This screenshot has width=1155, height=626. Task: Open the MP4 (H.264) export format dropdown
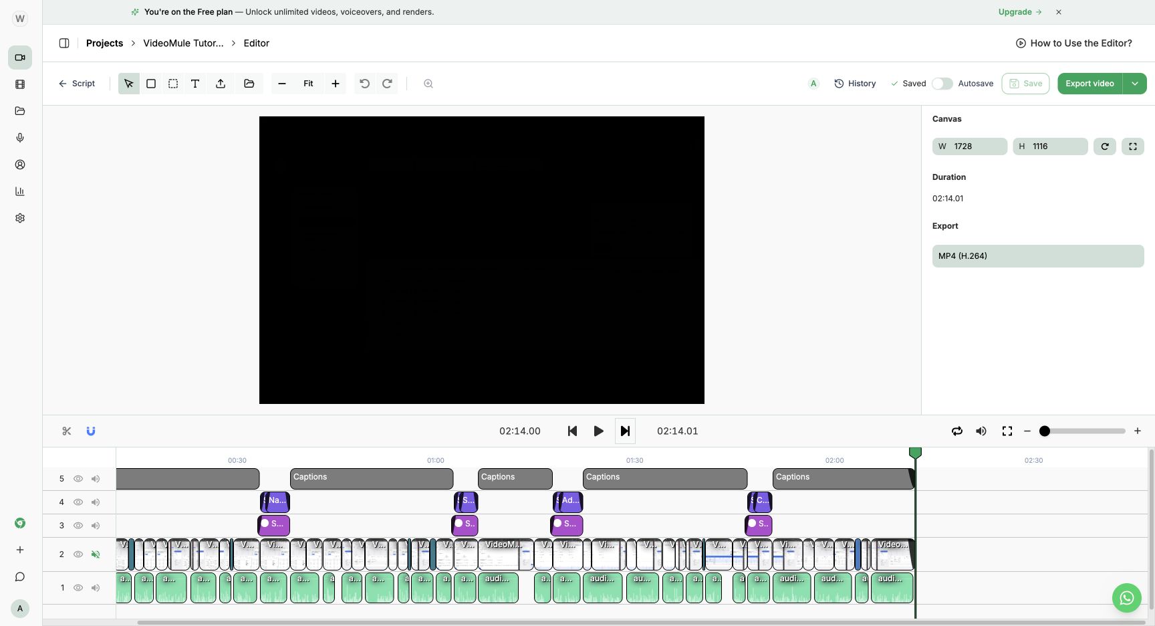point(1038,256)
